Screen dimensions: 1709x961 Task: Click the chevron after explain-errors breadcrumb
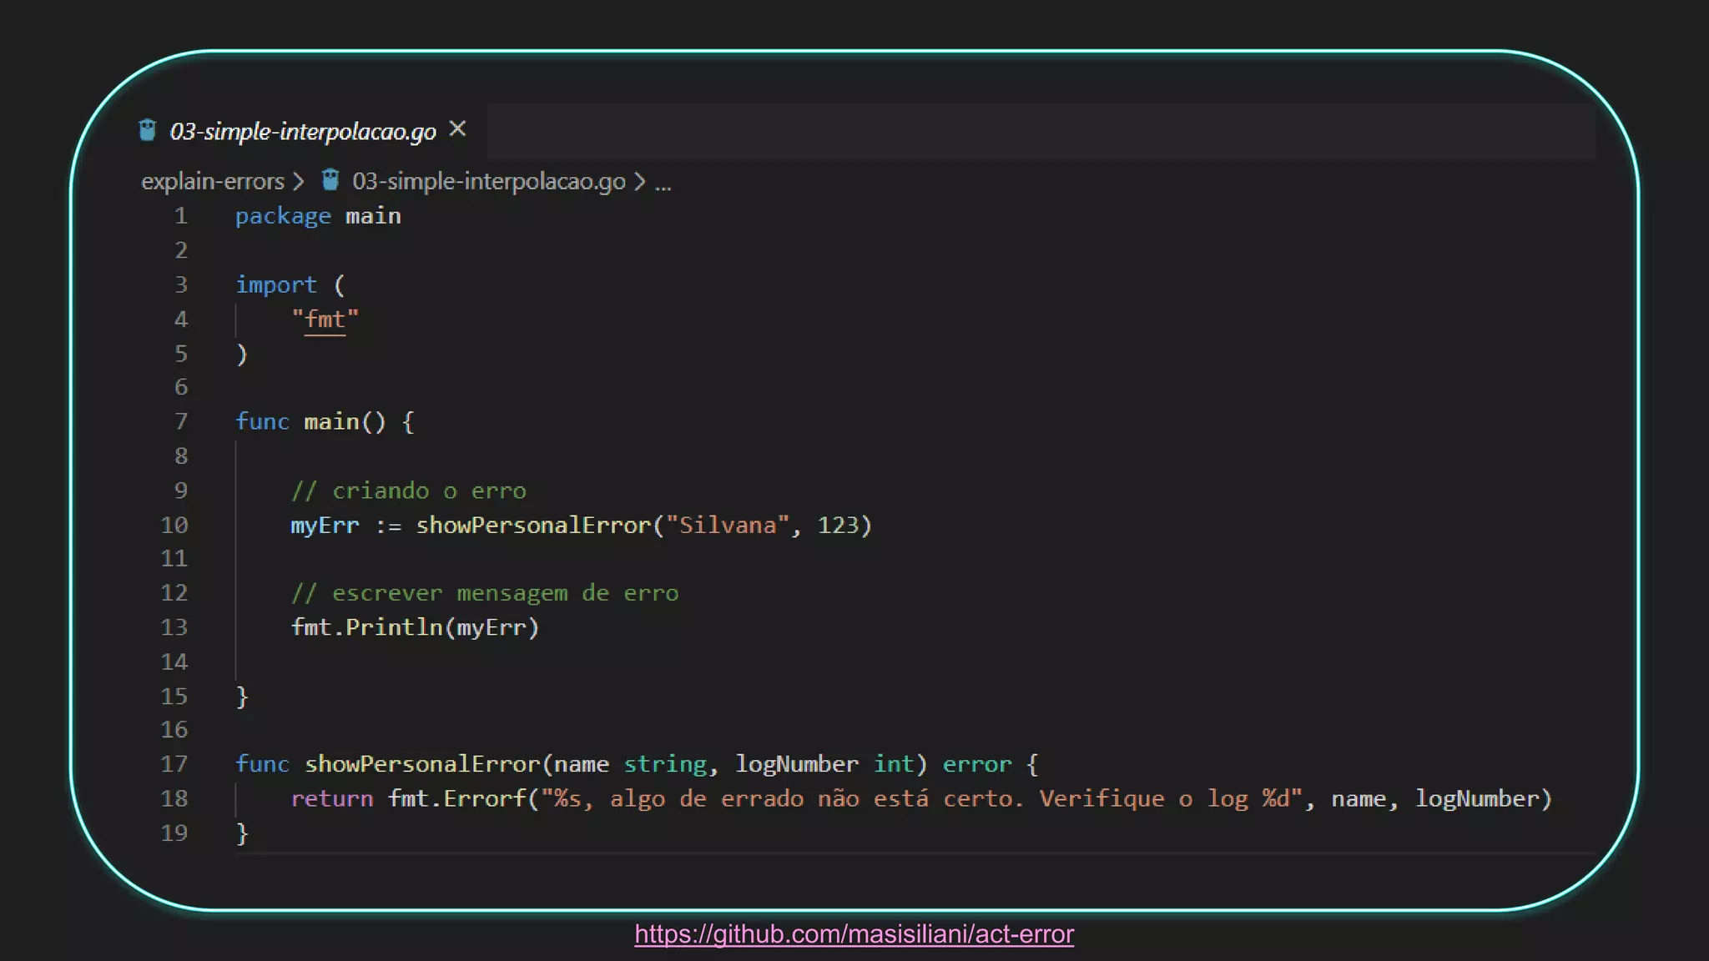(298, 181)
